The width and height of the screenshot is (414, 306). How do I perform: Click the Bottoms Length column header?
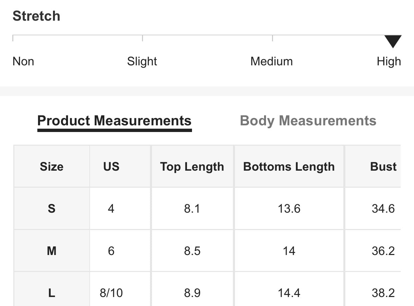pyautogui.click(x=289, y=166)
